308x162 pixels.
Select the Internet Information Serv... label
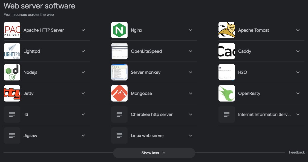click(264, 114)
